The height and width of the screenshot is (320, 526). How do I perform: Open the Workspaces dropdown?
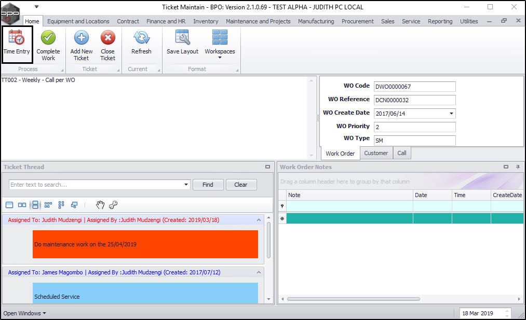[220, 45]
